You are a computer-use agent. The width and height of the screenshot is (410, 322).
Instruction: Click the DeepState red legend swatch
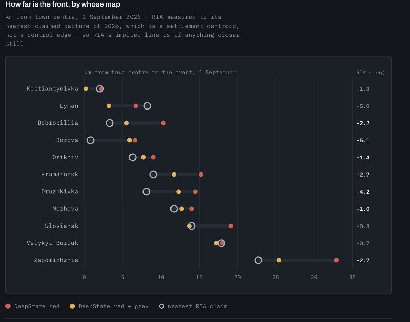(8, 306)
